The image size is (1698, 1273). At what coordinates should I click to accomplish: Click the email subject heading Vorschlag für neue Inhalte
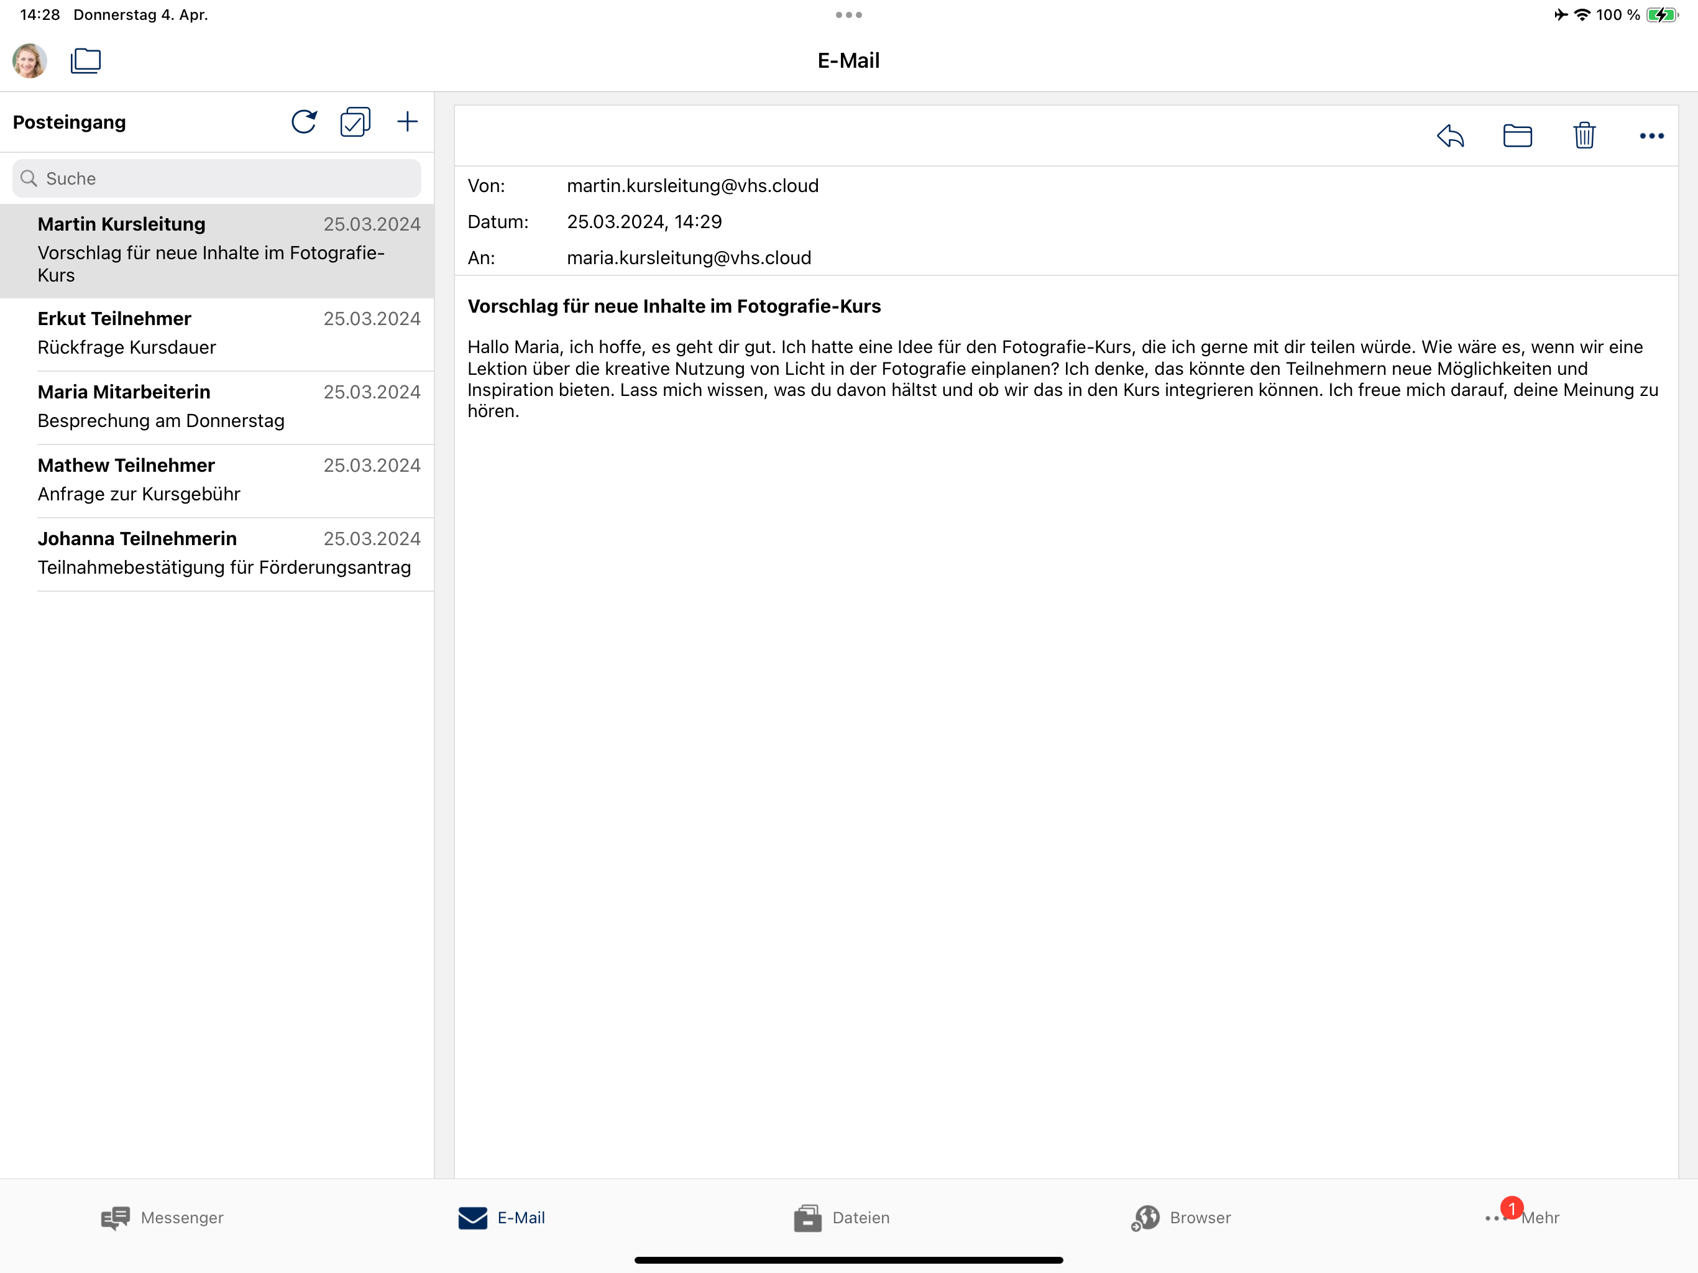pyautogui.click(x=674, y=306)
